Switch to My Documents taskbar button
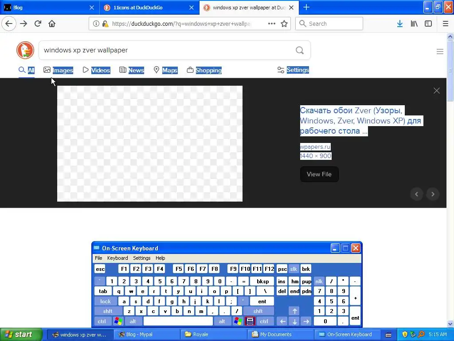454x341 pixels. 281,334
